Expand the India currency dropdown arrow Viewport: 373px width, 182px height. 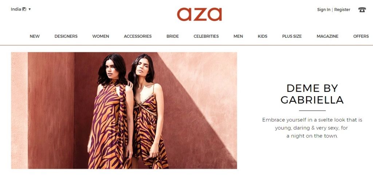click(x=30, y=9)
